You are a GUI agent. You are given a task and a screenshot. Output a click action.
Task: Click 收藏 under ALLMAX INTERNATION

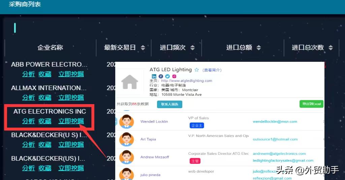(45, 98)
